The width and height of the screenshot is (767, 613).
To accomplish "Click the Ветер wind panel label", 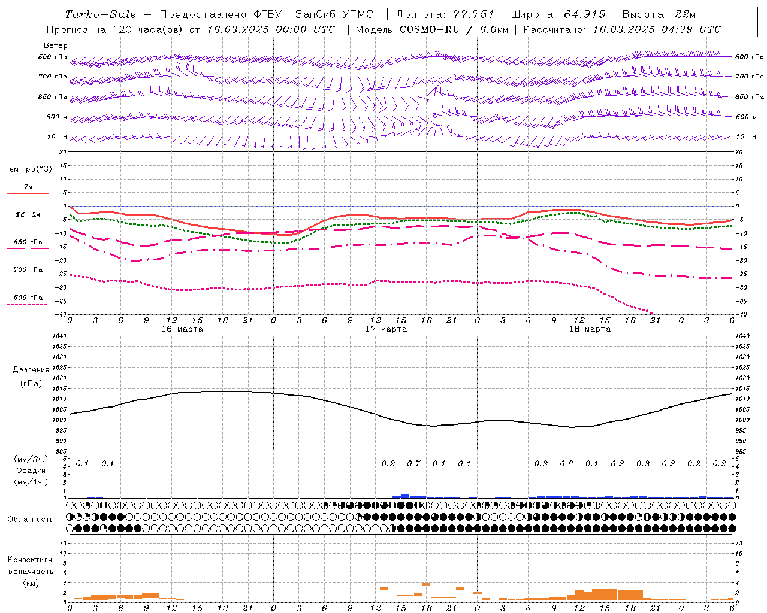I will tap(56, 45).
